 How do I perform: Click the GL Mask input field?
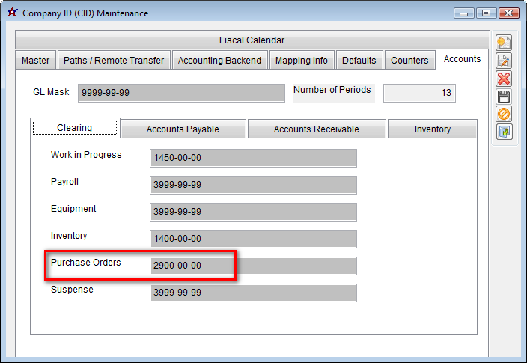(180, 93)
